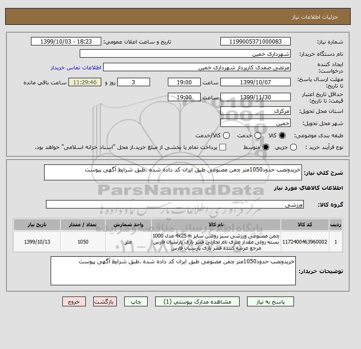Click the چاپ print button
Screen dimensions: 361x349
pyautogui.click(x=136, y=302)
